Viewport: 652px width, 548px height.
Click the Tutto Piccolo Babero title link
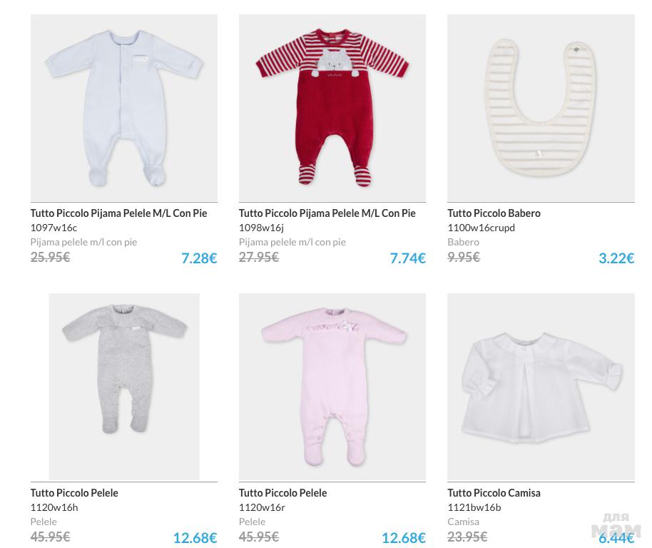coord(494,213)
